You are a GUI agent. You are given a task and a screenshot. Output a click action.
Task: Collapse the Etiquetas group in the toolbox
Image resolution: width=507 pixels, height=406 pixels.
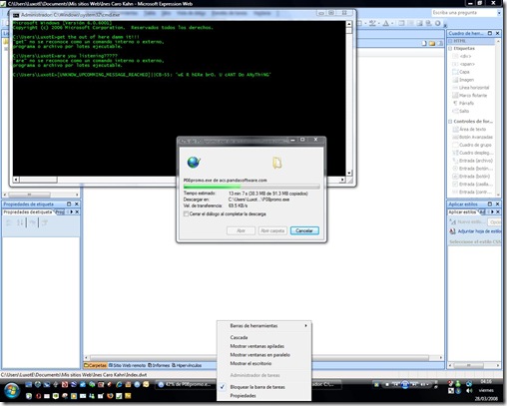450,48
